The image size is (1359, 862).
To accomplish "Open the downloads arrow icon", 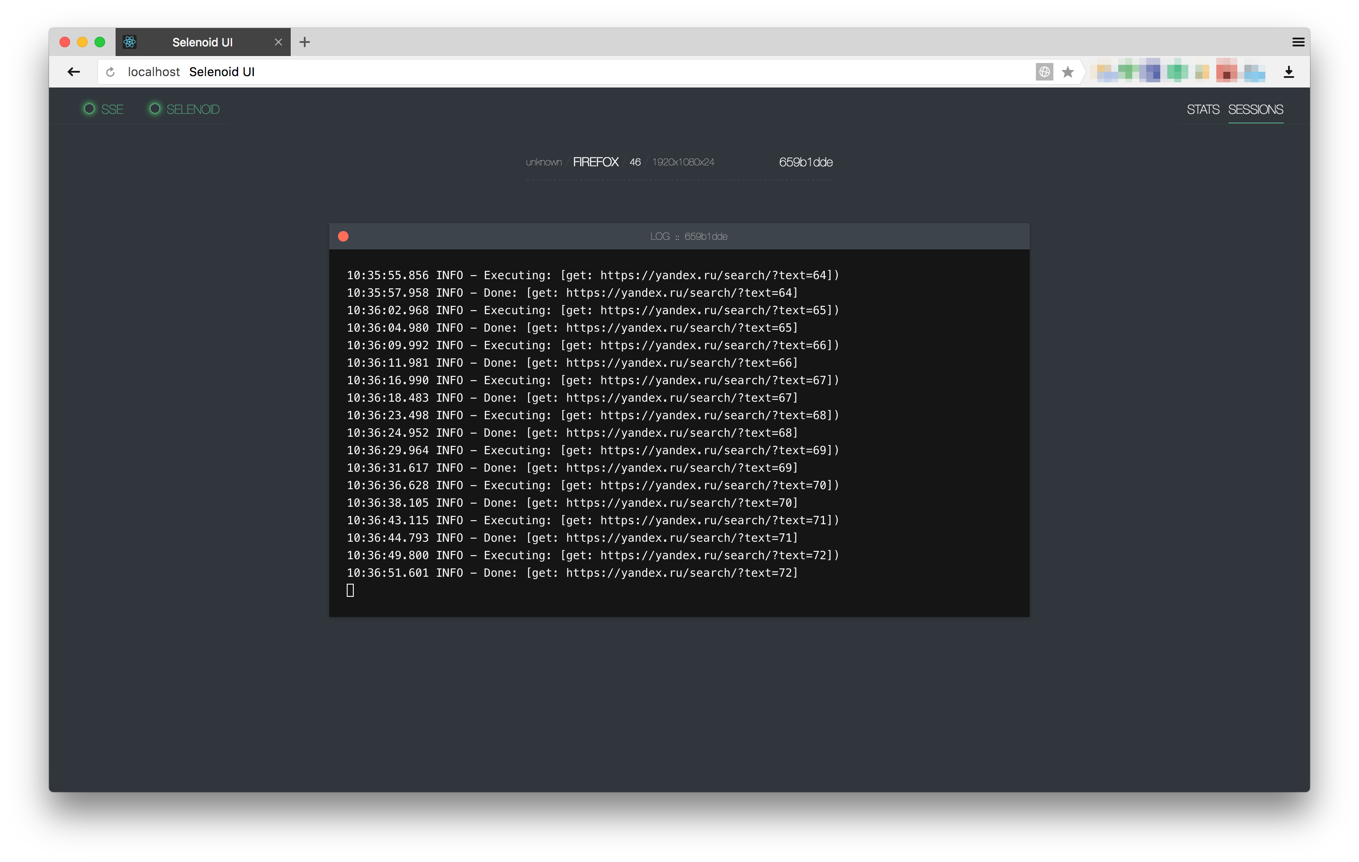I will coord(1289,72).
